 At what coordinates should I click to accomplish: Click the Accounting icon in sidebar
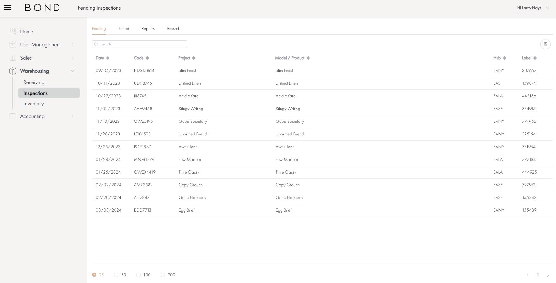[13, 116]
